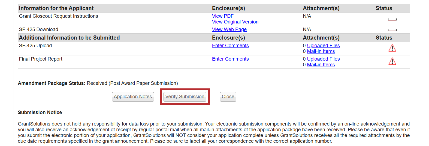Open View PDF link
This screenshot has height=146, width=429.
coord(223,16)
